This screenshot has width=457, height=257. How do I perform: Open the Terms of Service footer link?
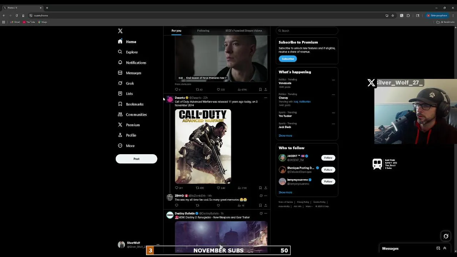tap(286, 202)
